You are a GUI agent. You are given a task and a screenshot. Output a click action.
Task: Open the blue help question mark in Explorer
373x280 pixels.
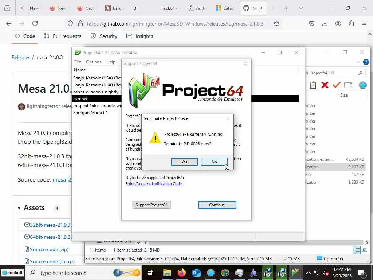click(x=366, y=62)
